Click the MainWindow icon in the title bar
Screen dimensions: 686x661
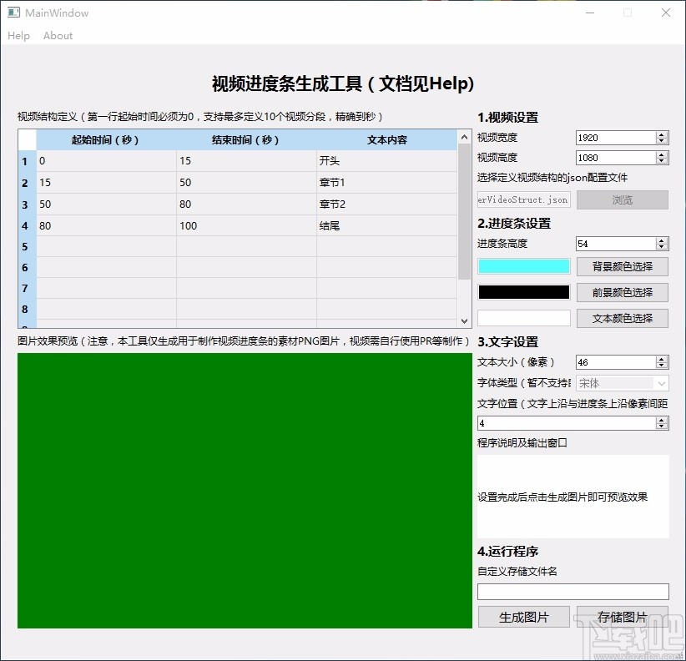pos(12,13)
